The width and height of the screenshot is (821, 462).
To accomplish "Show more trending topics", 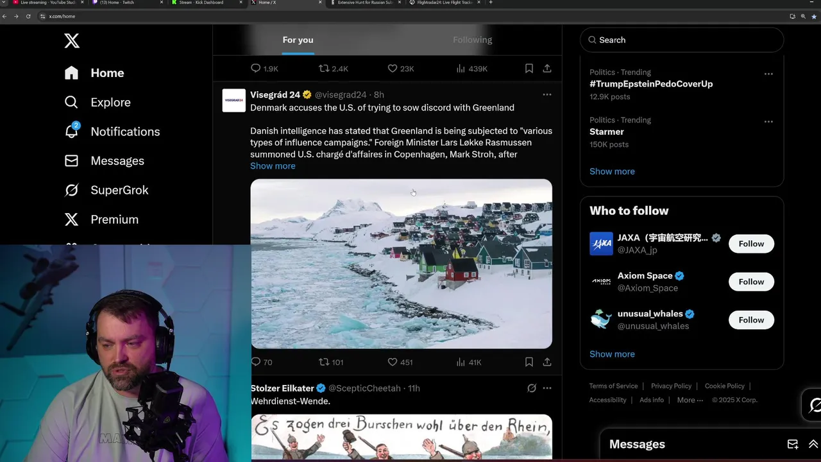I will (612, 171).
